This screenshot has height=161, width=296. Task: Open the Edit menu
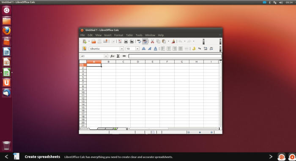click(x=90, y=35)
